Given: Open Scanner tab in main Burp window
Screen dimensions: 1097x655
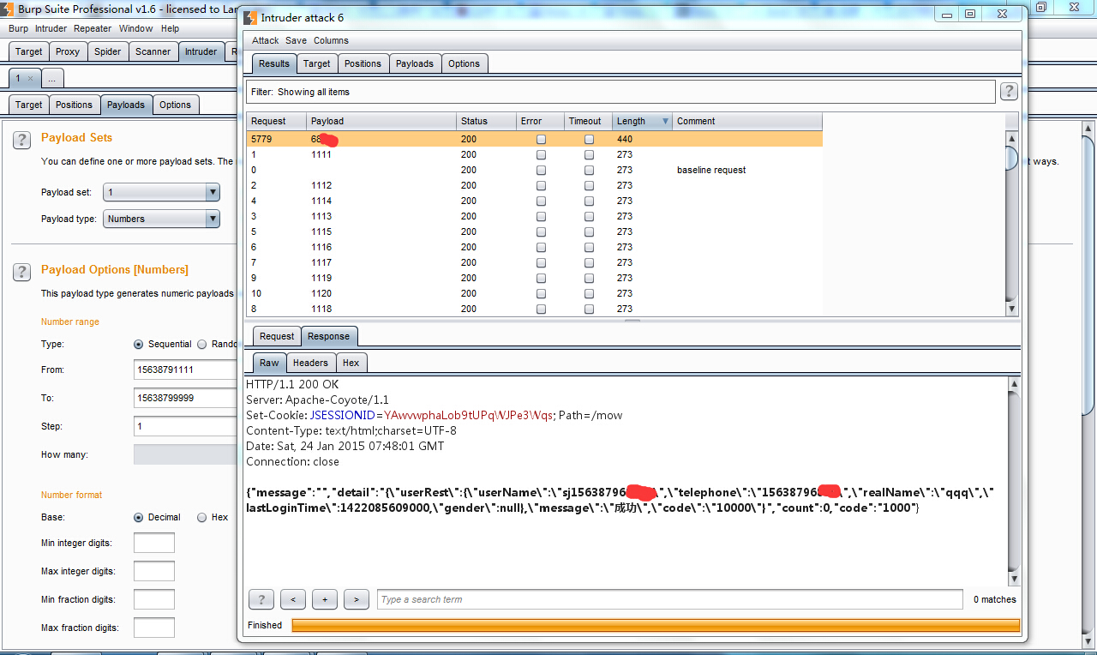Looking at the screenshot, I should tap(153, 51).
